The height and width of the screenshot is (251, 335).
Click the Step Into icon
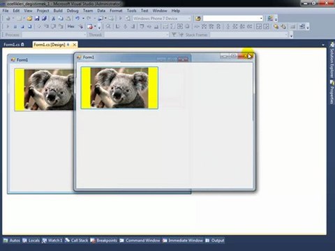coord(46,26)
